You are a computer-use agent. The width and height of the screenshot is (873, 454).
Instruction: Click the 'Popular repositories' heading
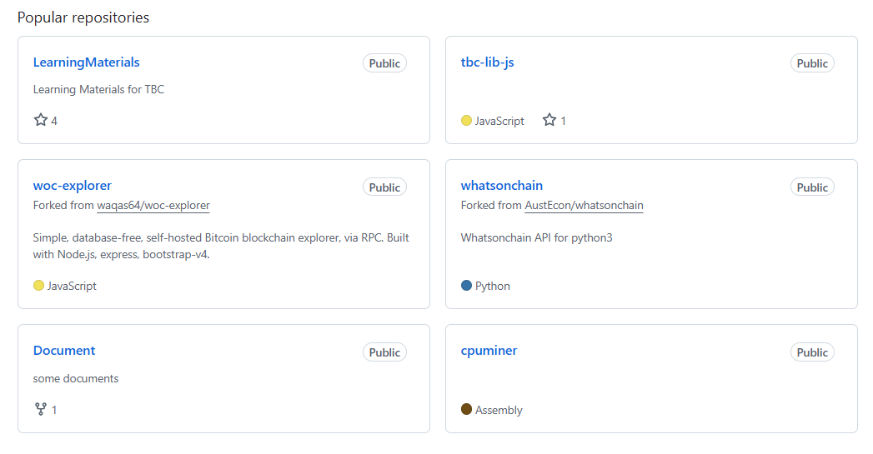pyautogui.click(x=83, y=17)
